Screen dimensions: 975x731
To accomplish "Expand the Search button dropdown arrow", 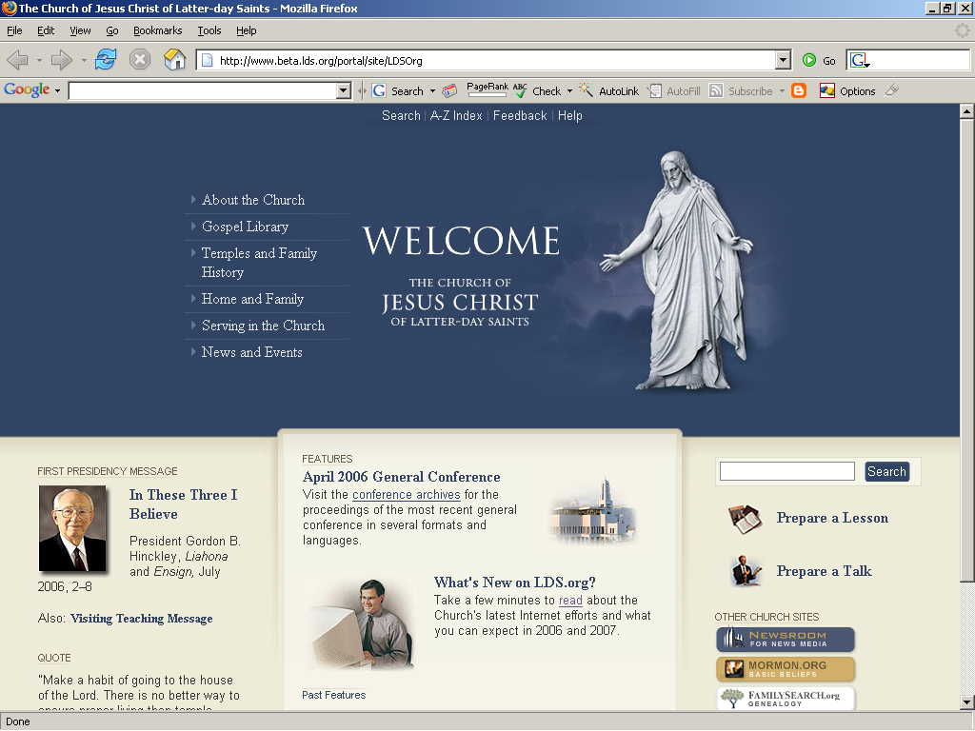I will (x=433, y=91).
